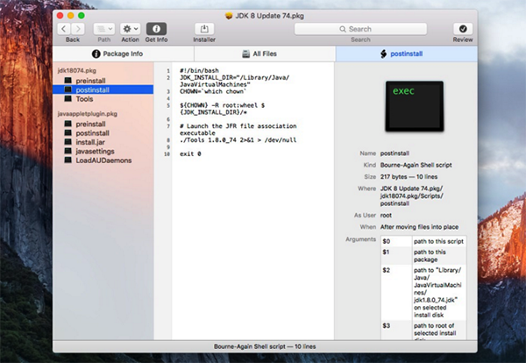Click postinstall icon under javaappletplugin.pkg
Viewport: 526px width, 363px height.
(x=68, y=133)
